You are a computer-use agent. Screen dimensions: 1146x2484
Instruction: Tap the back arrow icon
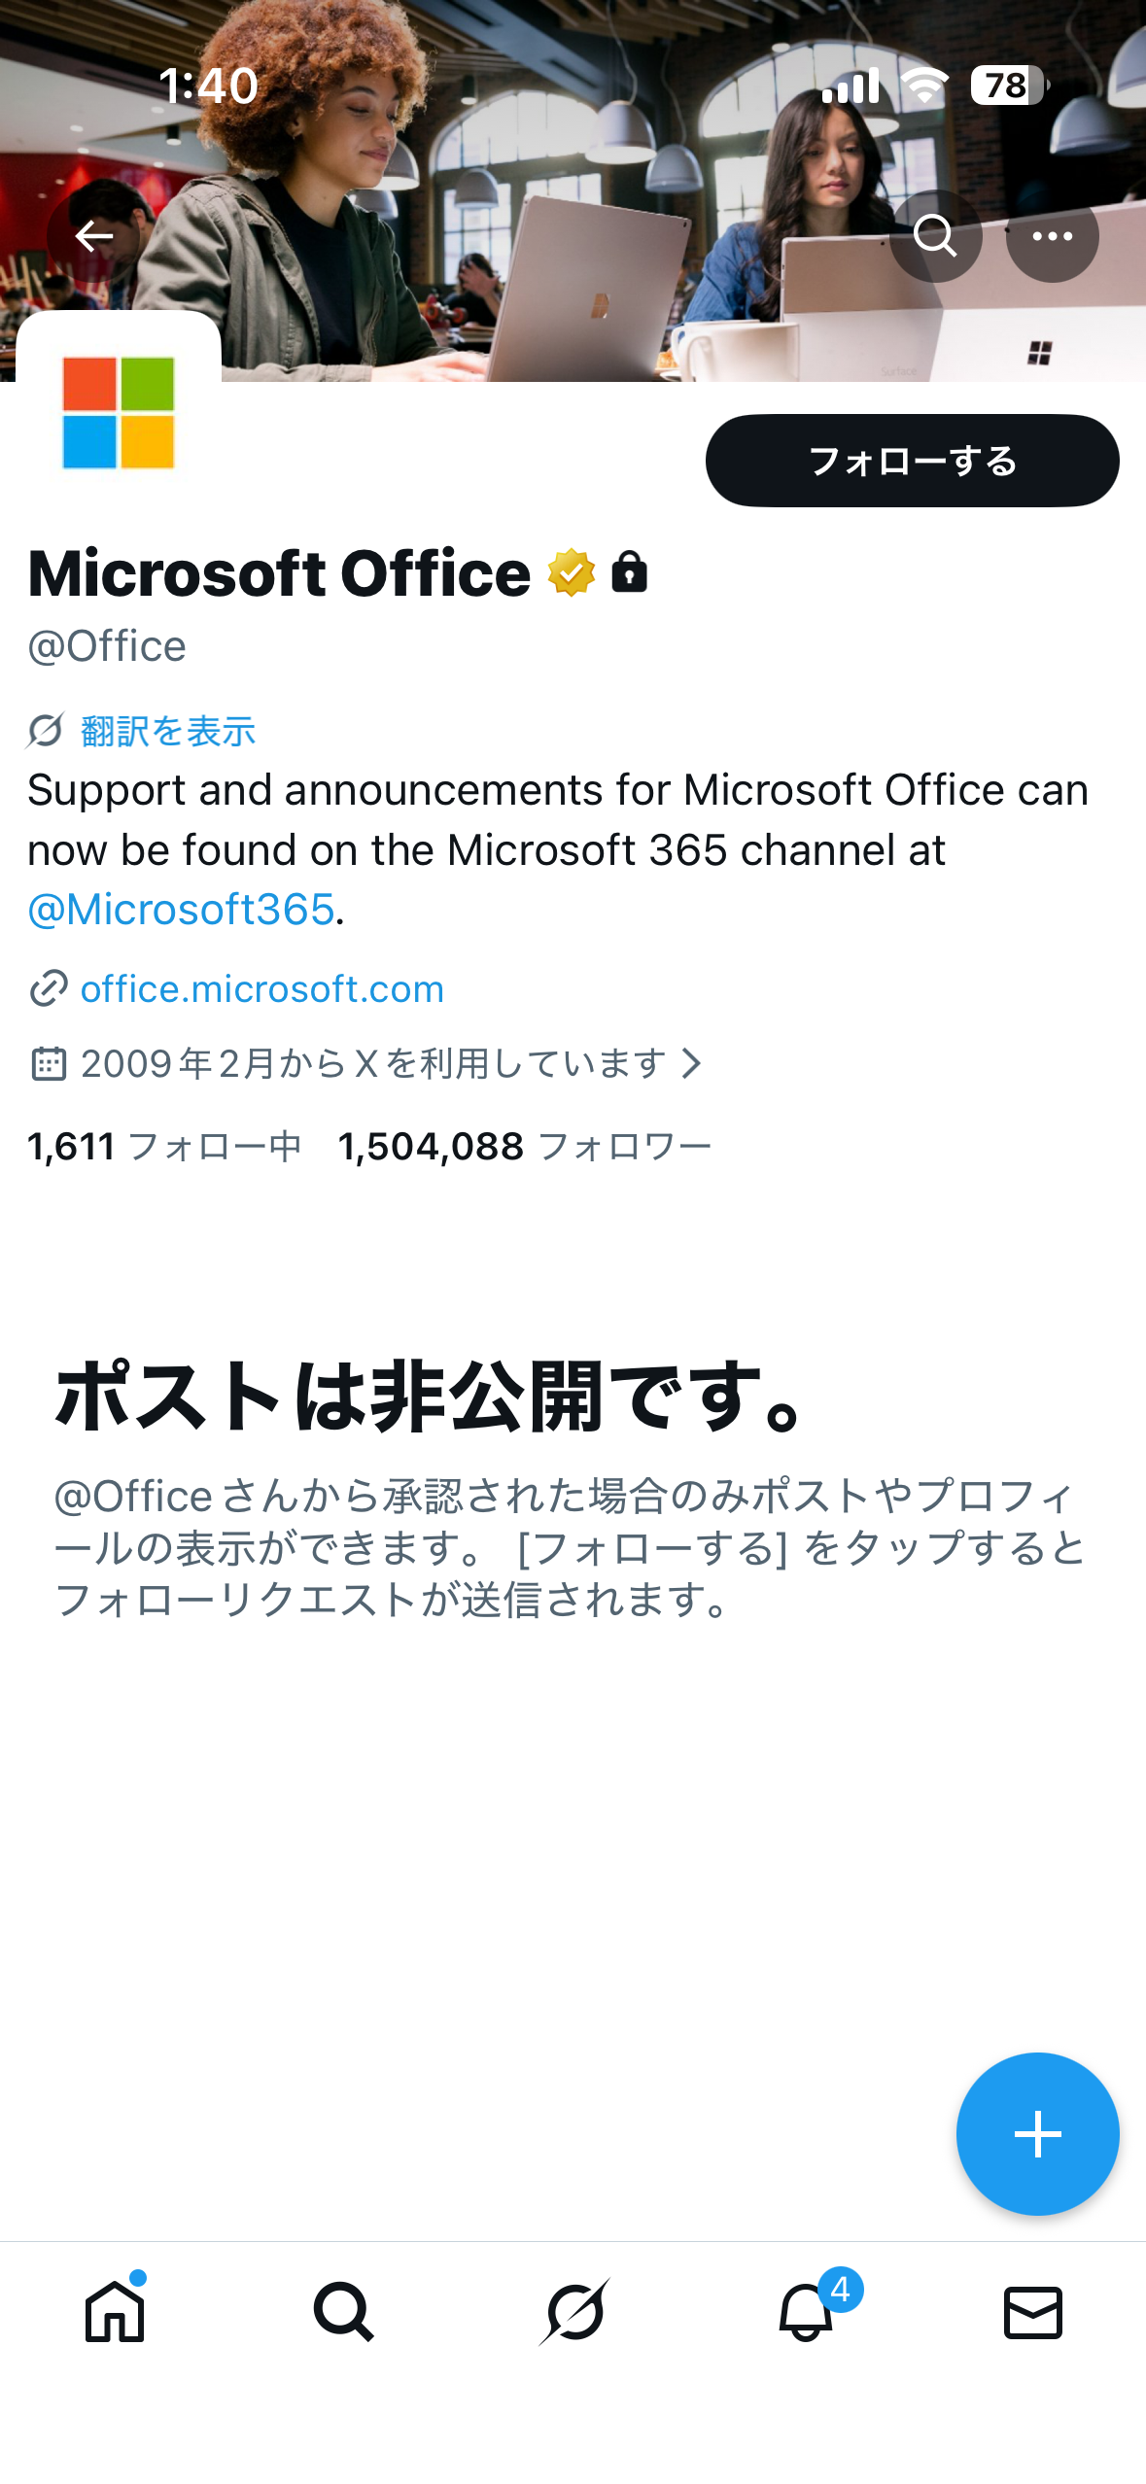point(93,236)
